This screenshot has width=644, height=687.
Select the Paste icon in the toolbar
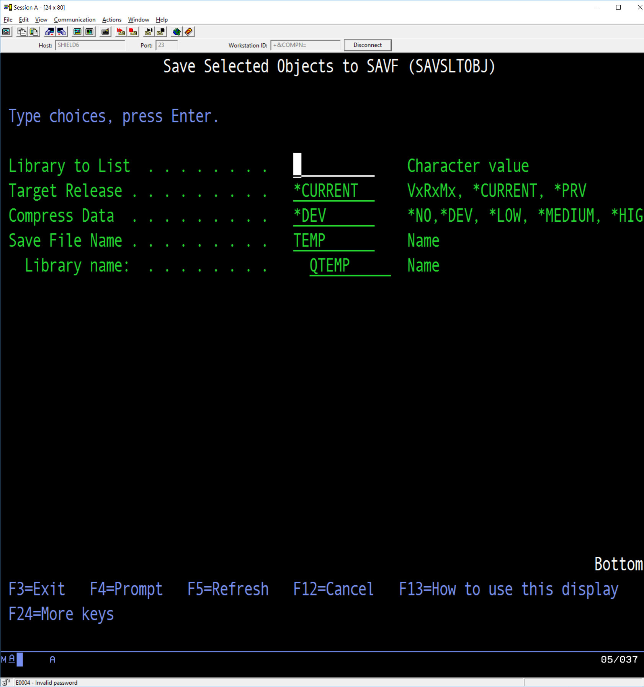tap(34, 32)
